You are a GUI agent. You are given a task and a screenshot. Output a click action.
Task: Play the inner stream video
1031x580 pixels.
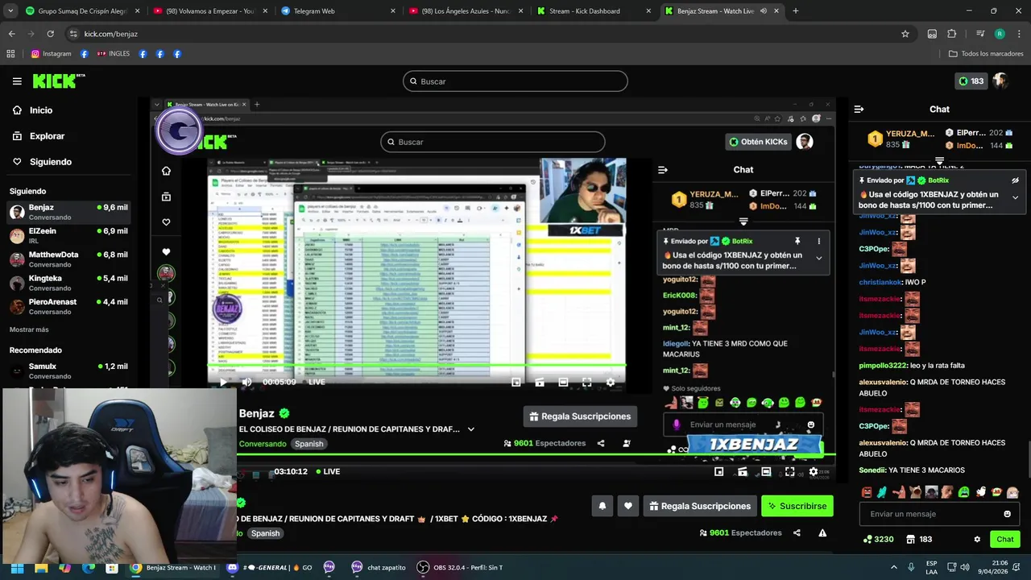coord(223,382)
